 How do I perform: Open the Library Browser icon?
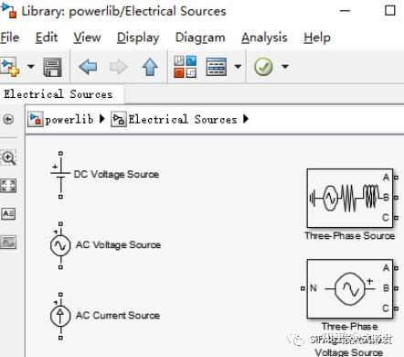(185, 67)
